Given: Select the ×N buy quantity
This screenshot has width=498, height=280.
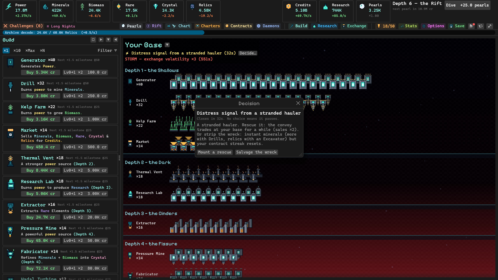Looking at the screenshot, I should point(42,51).
